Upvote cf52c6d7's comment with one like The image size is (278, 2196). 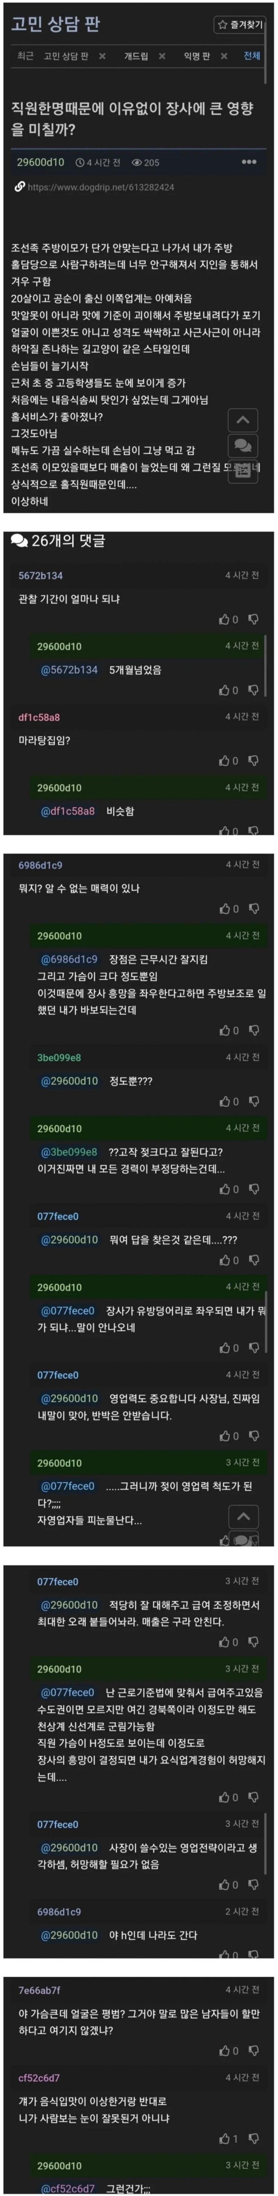point(229,2138)
